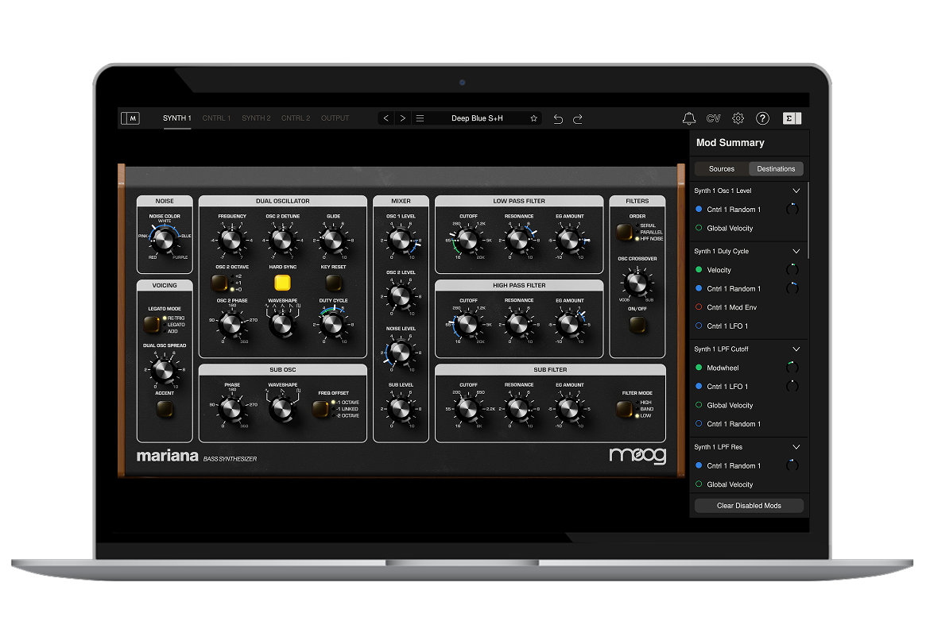This screenshot has width=926, height=644.
Task: Switch to the SYNTH 2 tab
Action: (256, 118)
